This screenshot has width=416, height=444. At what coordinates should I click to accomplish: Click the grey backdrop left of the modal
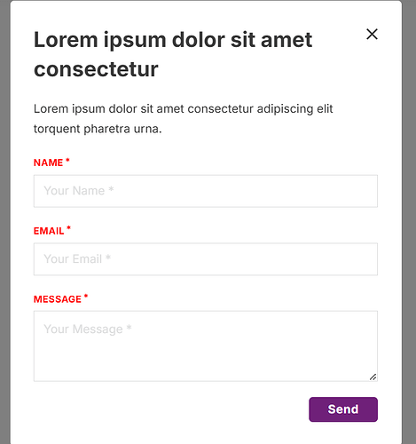pos(5,222)
